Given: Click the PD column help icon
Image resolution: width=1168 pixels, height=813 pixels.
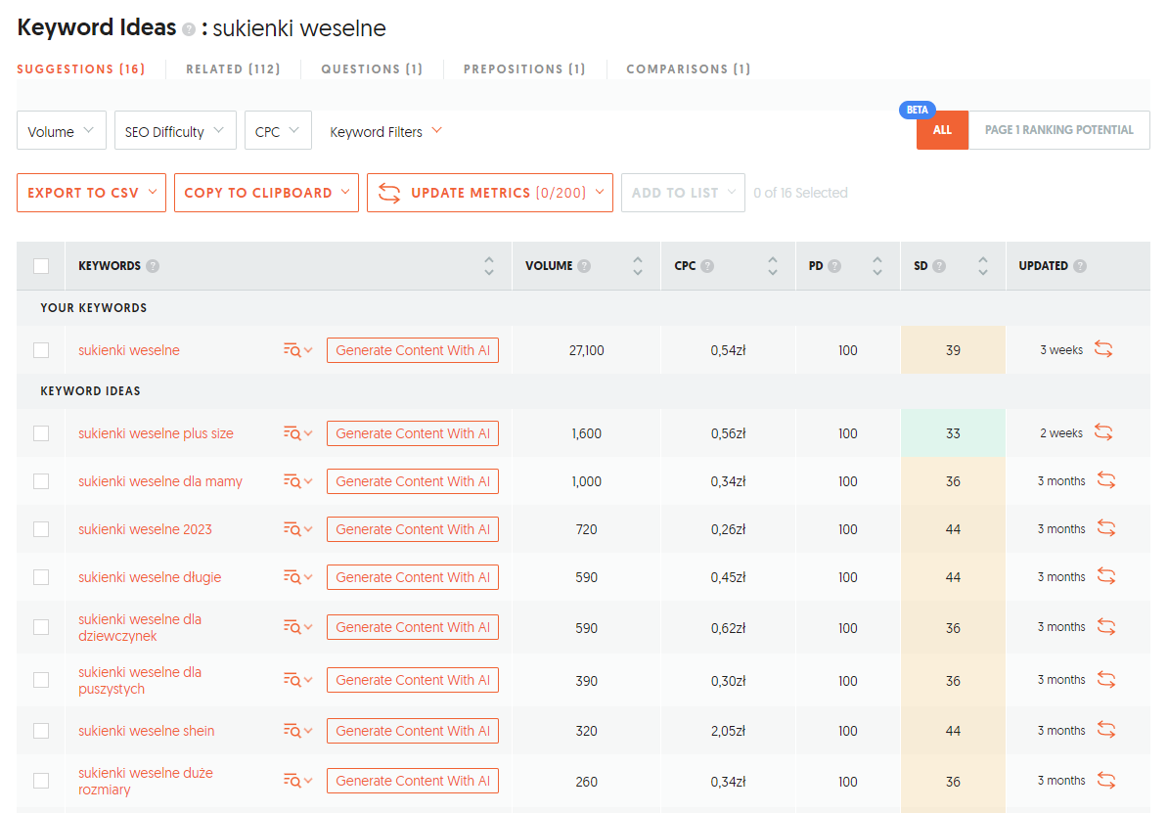Looking at the screenshot, I should click(x=834, y=266).
